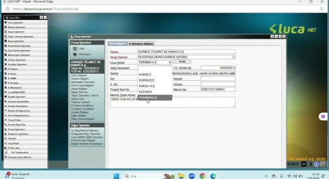Open Depo İşlemleri menu entry
The image size is (329, 179).
(25, 32)
